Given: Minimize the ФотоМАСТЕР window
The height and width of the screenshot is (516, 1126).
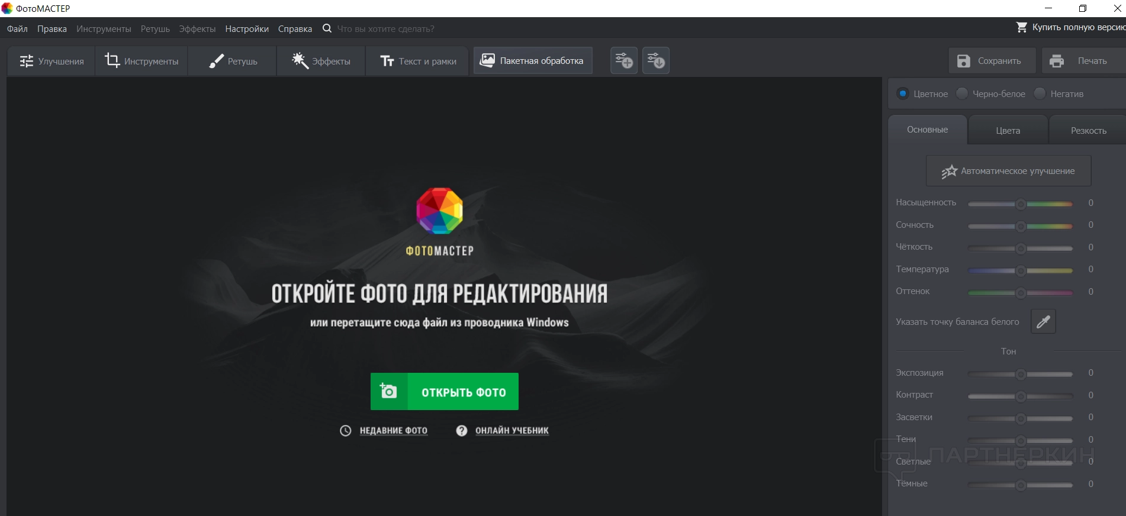Looking at the screenshot, I should point(1048,8).
